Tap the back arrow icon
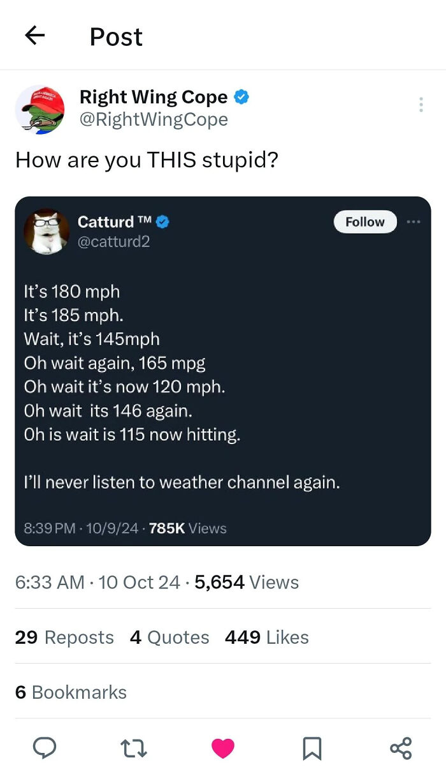Viewport: 446px width, 774px height. pos(34,36)
